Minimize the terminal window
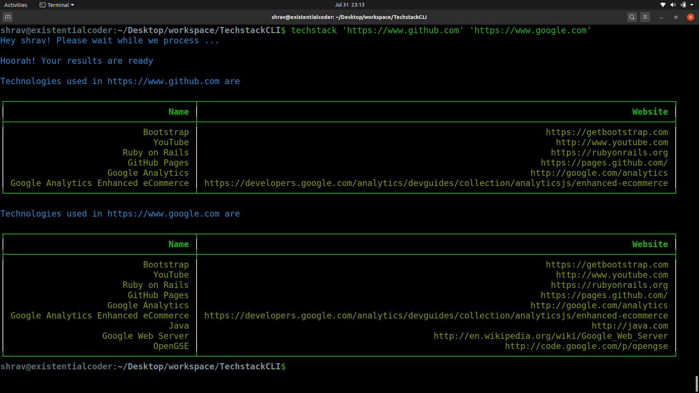Screen dimensions: 699x393 pos(662,17)
